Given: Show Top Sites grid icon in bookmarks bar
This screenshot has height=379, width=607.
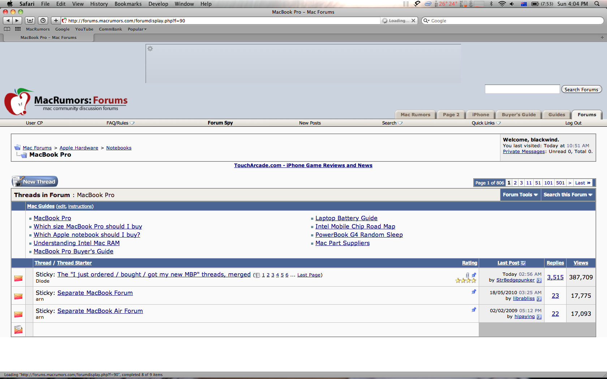Looking at the screenshot, I should (x=18, y=29).
